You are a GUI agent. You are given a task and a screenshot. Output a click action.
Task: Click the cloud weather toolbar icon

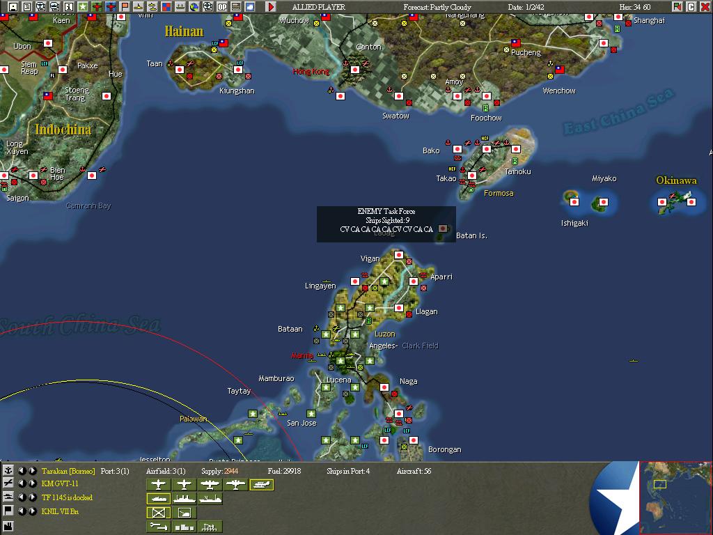[250, 6]
